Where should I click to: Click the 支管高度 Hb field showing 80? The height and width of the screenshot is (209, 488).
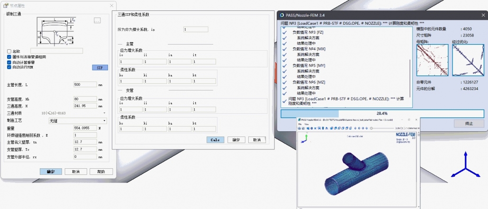point(85,99)
